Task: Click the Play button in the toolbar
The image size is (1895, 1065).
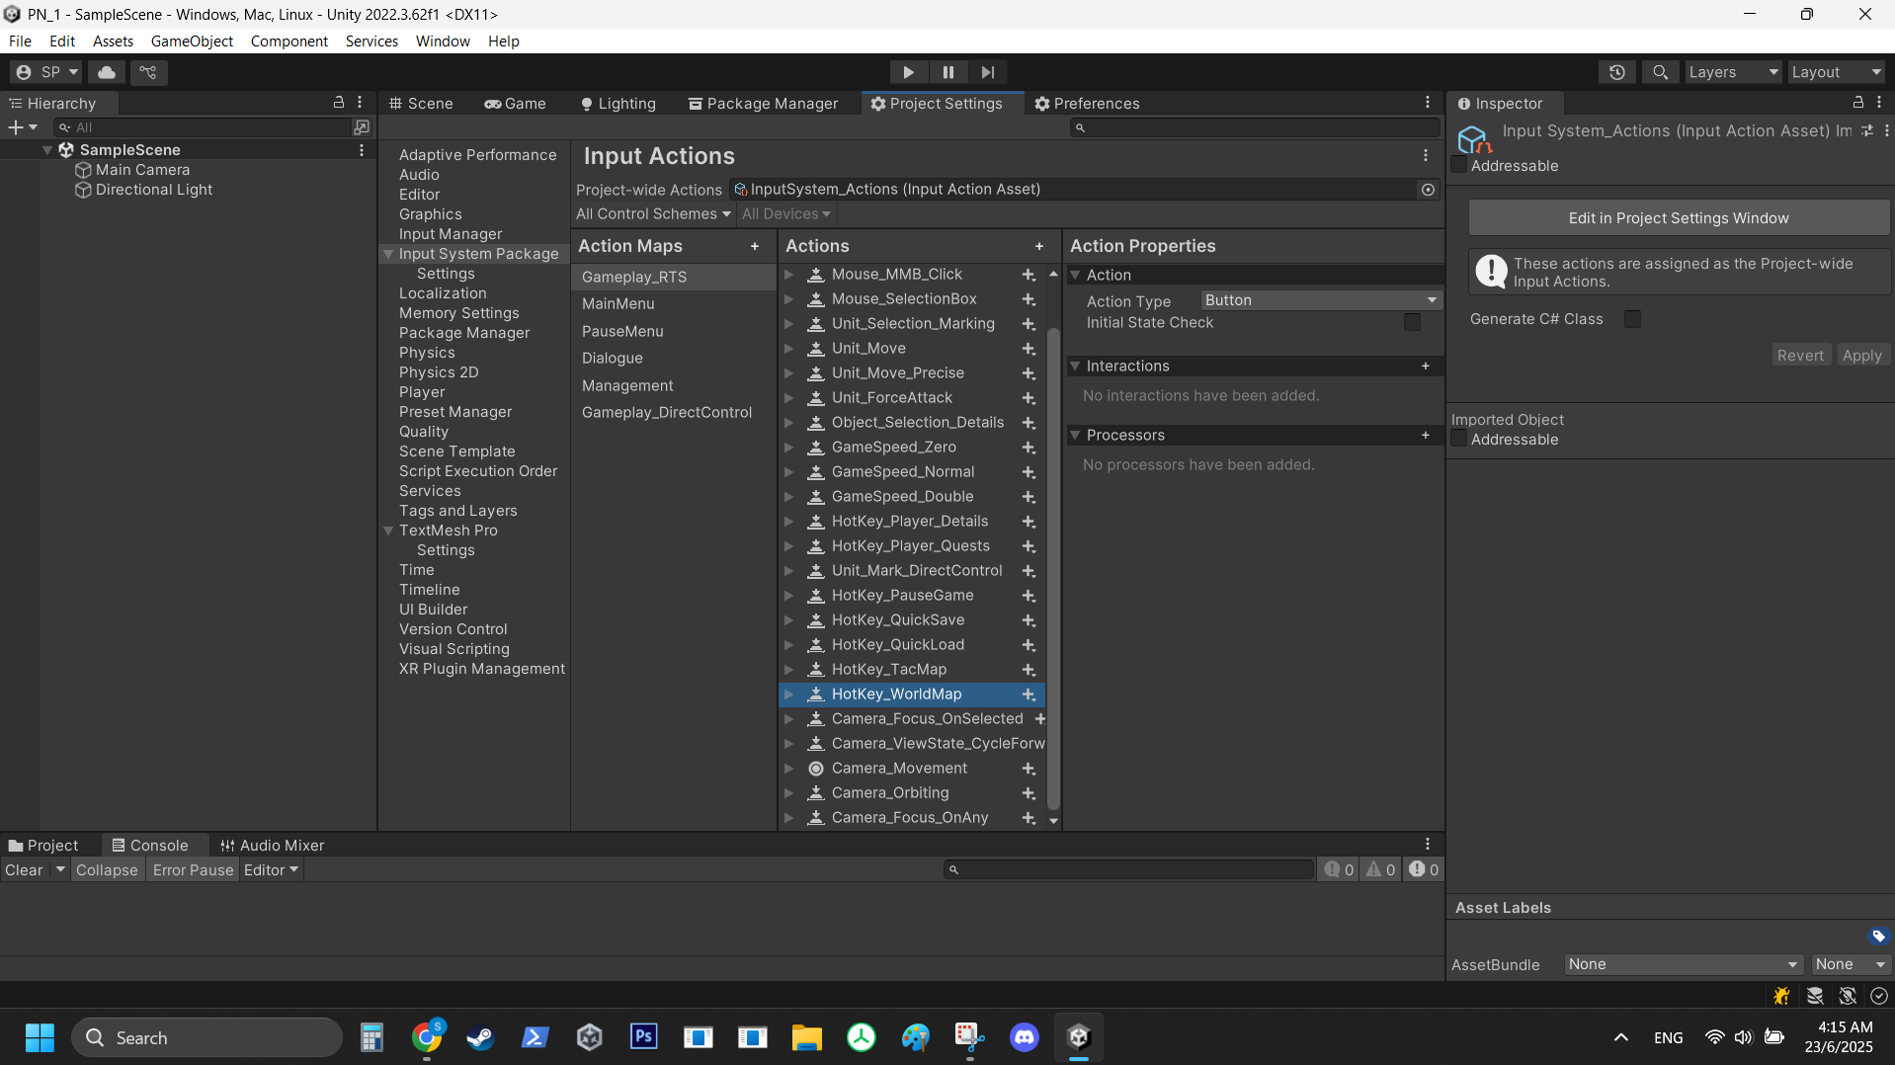Action: (908, 72)
